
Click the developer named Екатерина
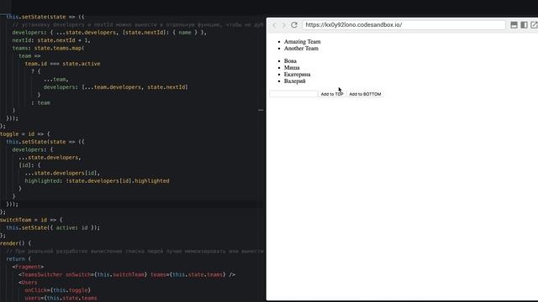point(297,75)
